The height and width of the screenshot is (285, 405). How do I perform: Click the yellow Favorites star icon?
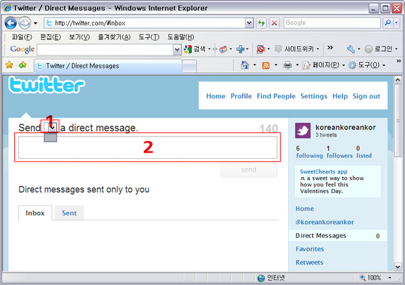pyautogui.click(x=9, y=65)
